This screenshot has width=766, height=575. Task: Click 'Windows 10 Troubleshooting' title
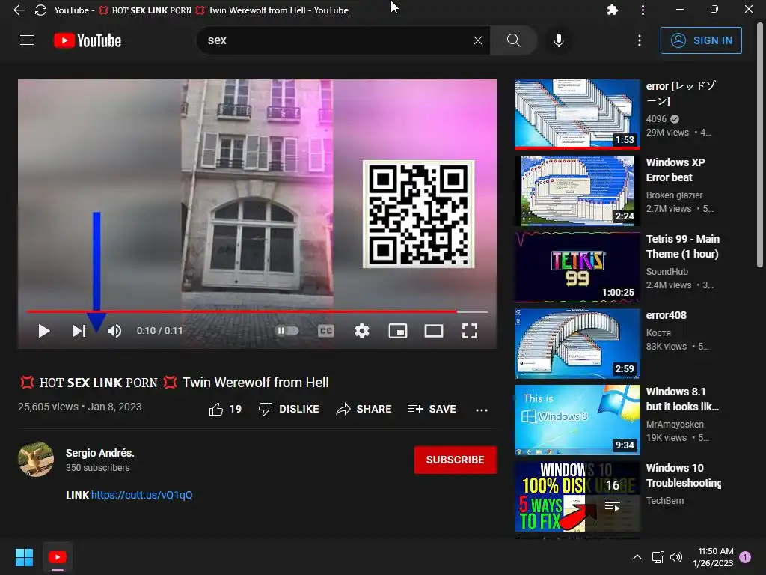(x=684, y=475)
